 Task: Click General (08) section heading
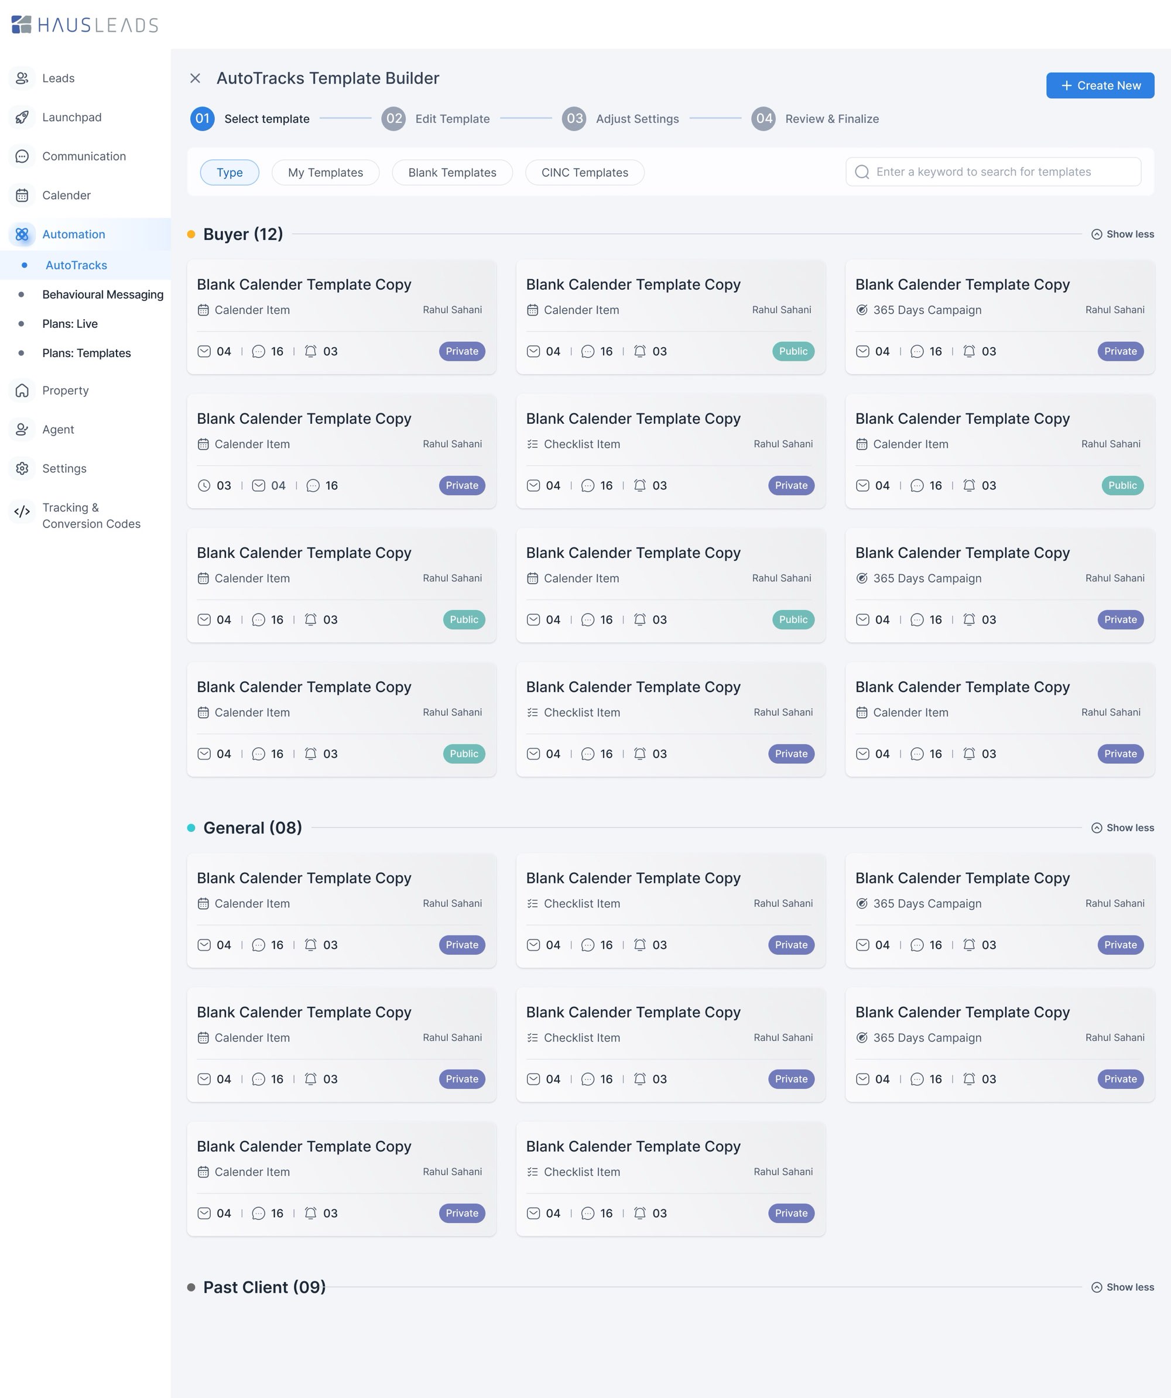pyautogui.click(x=252, y=828)
